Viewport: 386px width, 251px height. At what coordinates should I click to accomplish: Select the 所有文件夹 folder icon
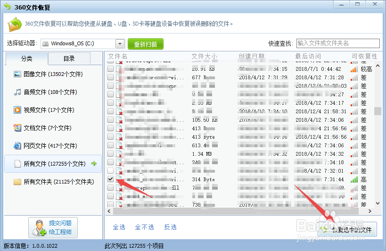point(17,182)
